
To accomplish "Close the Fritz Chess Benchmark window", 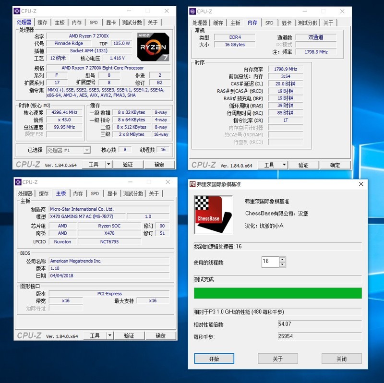I will 361,184.
